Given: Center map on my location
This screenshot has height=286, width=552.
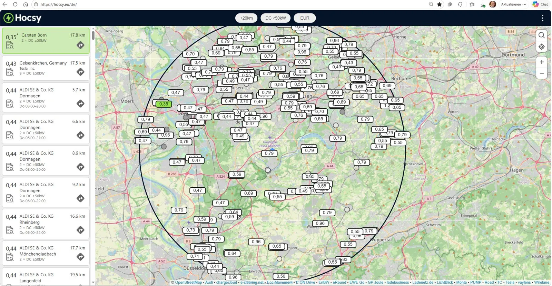Looking at the screenshot, I should [542, 47].
